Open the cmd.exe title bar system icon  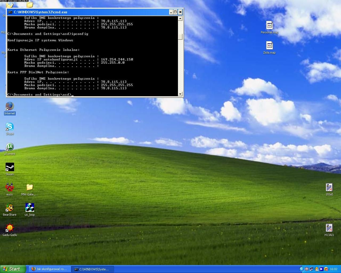(10, 12)
